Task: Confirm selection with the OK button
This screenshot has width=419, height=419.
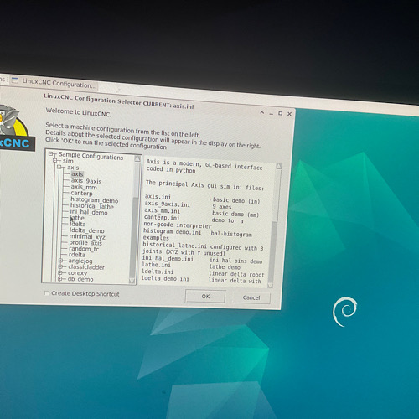Action: 205,297
